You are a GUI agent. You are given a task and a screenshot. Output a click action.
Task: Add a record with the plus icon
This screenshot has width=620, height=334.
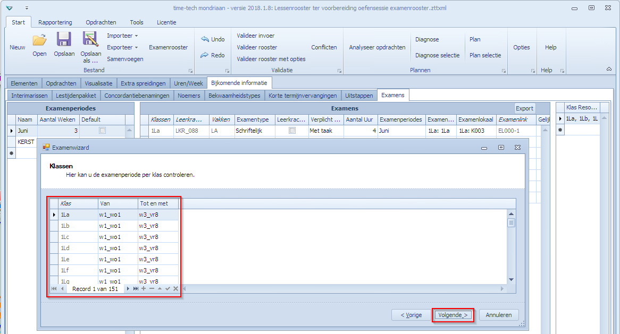point(144,288)
